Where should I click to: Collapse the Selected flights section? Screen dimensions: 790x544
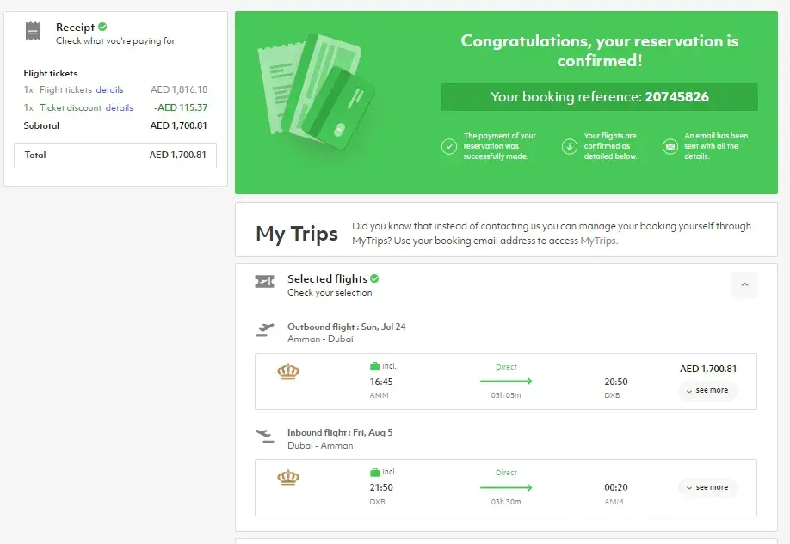(x=744, y=285)
